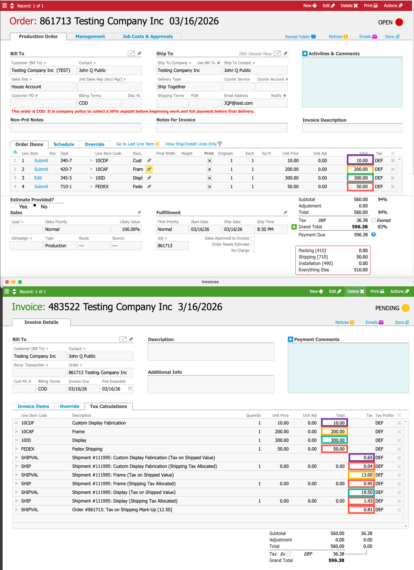Screen dimensions: 414x570
Task: Switch to the Schedule tab
Action: pos(64,144)
